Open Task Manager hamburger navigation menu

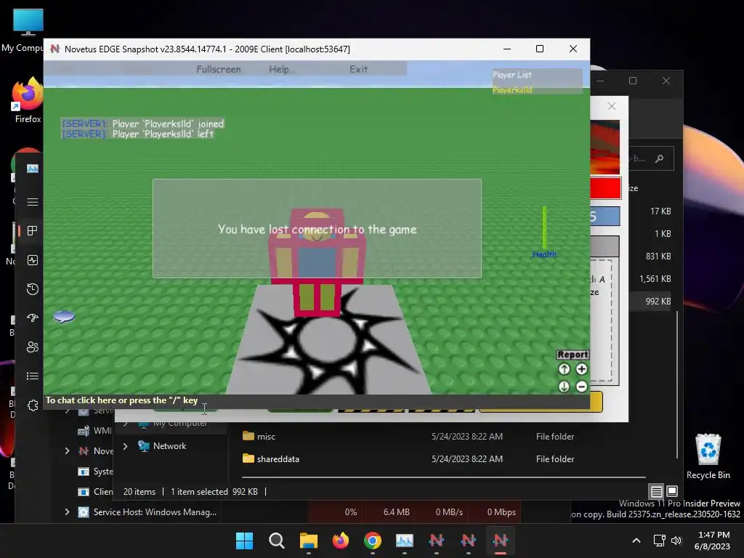32,202
